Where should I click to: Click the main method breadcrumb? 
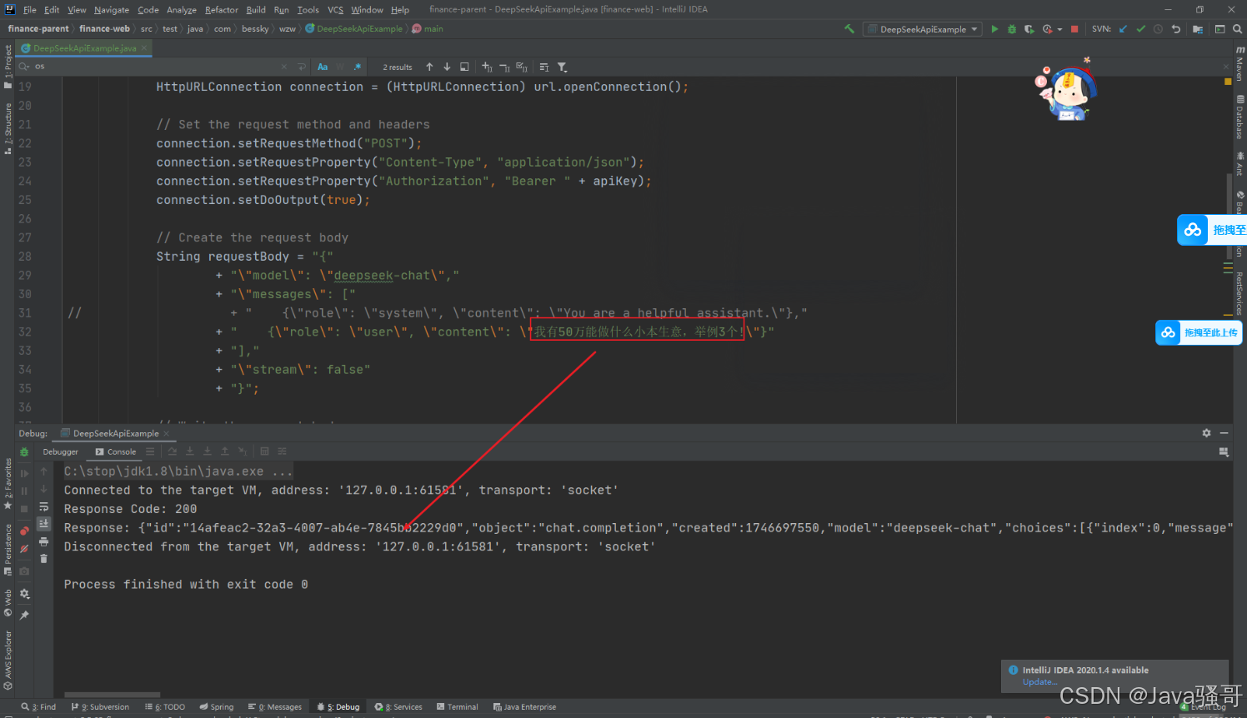428,28
